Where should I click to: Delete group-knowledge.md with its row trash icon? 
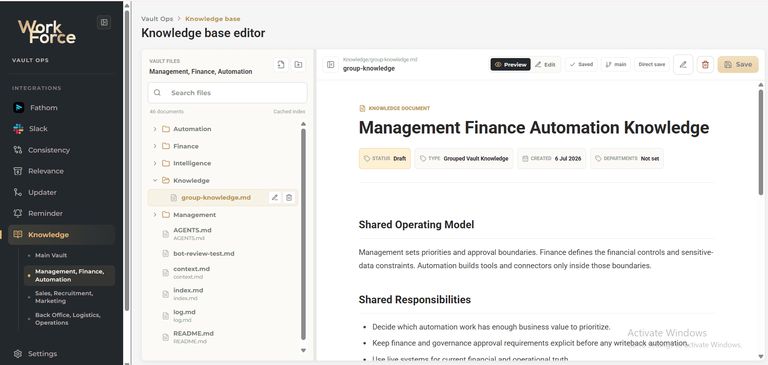click(x=289, y=198)
